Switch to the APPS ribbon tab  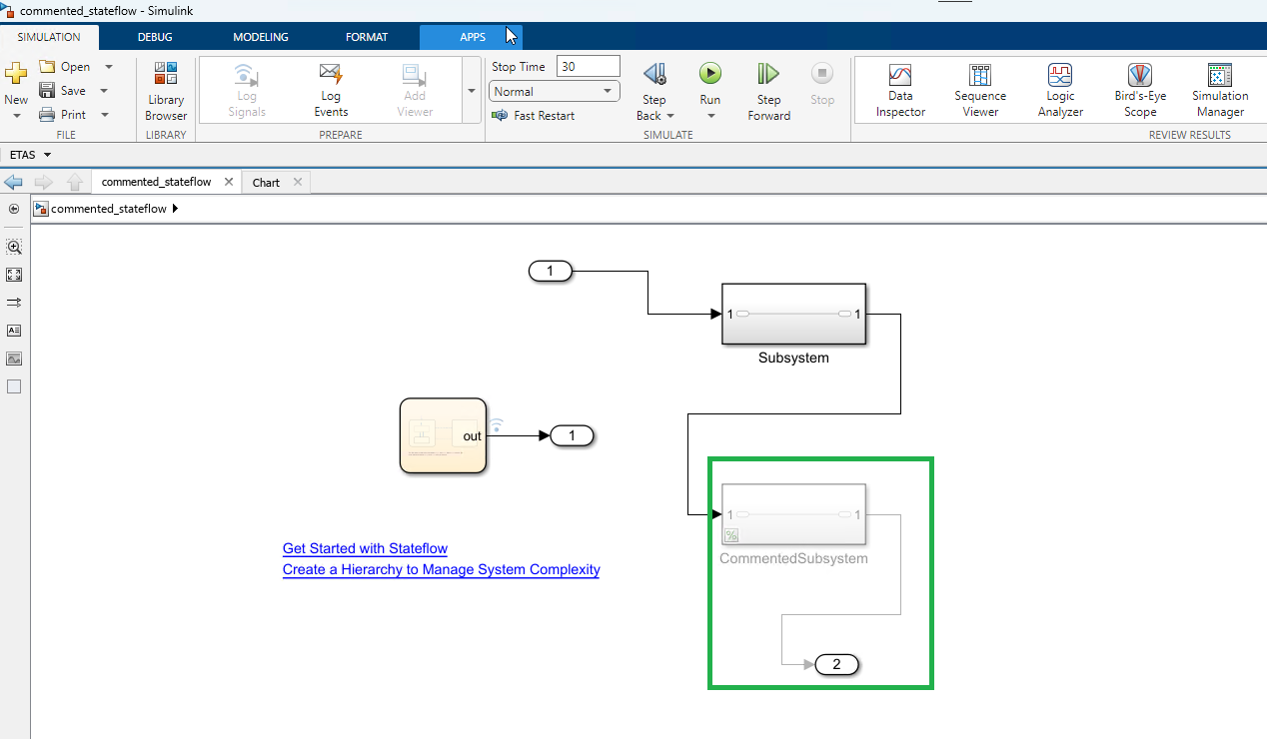(473, 37)
